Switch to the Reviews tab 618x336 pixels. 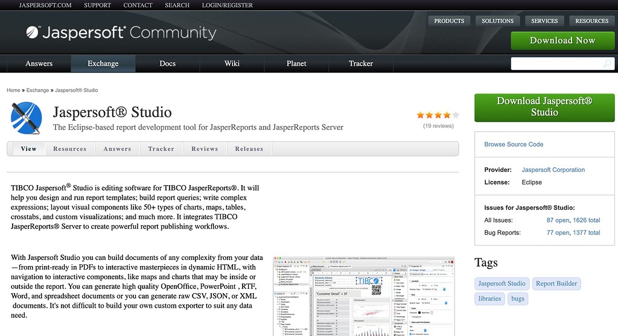pyautogui.click(x=205, y=149)
